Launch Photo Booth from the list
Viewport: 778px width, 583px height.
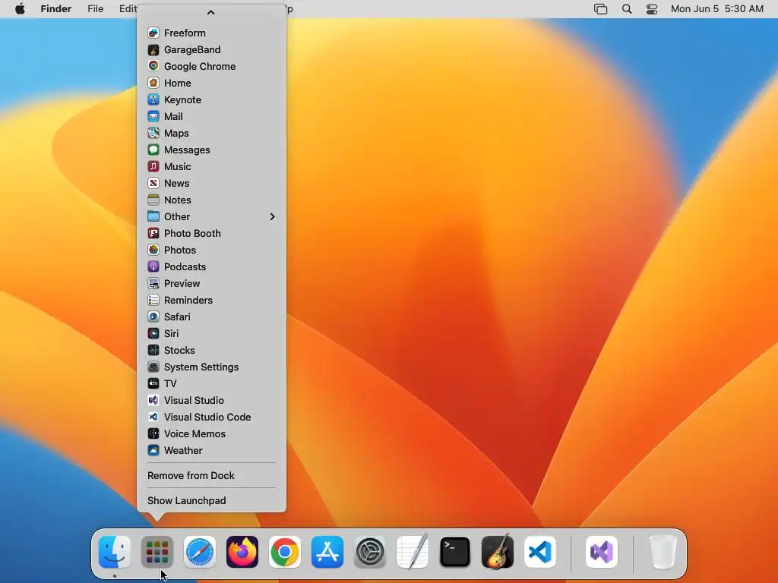point(211,234)
